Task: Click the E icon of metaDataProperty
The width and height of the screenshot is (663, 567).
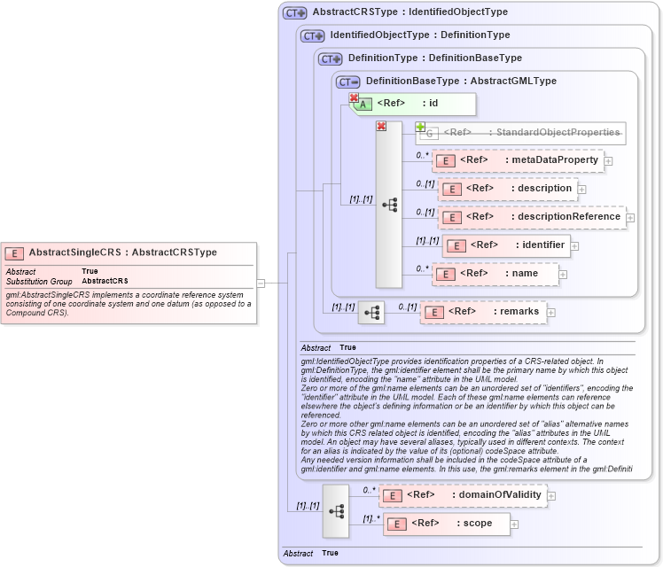Action: (445, 161)
